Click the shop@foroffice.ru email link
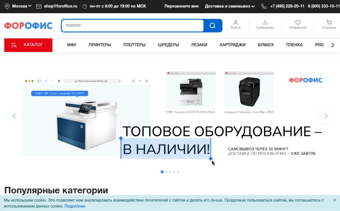The height and width of the screenshot is (211, 340). point(60,6)
